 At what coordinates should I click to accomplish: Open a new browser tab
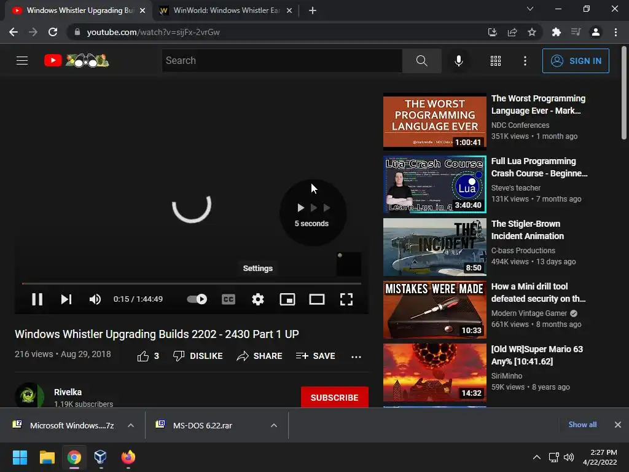[313, 10]
